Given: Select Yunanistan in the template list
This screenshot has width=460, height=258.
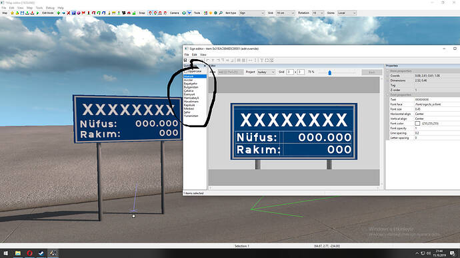Looking at the screenshot, I should point(191,116).
